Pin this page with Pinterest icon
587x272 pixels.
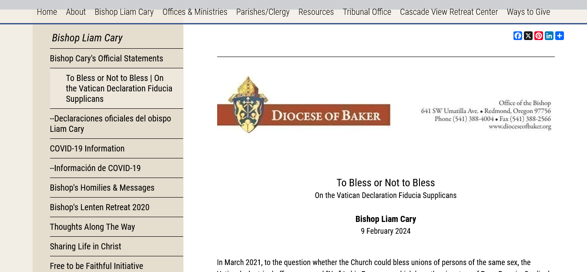click(x=539, y=36)
